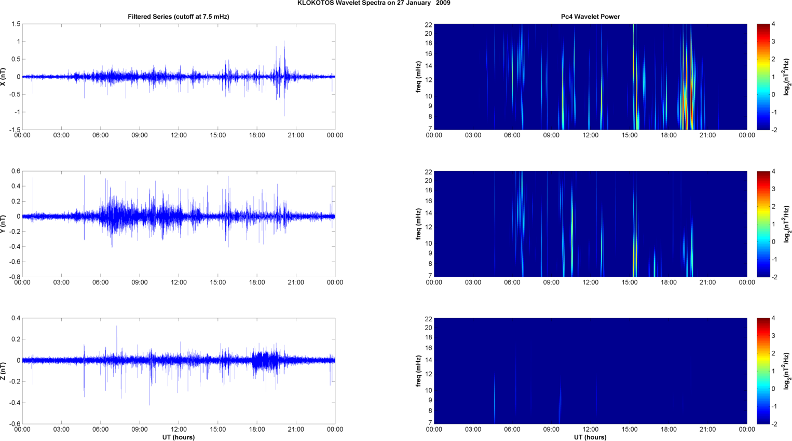
Task: Pick the "Z (nT)" axis label
Action: 3,371
